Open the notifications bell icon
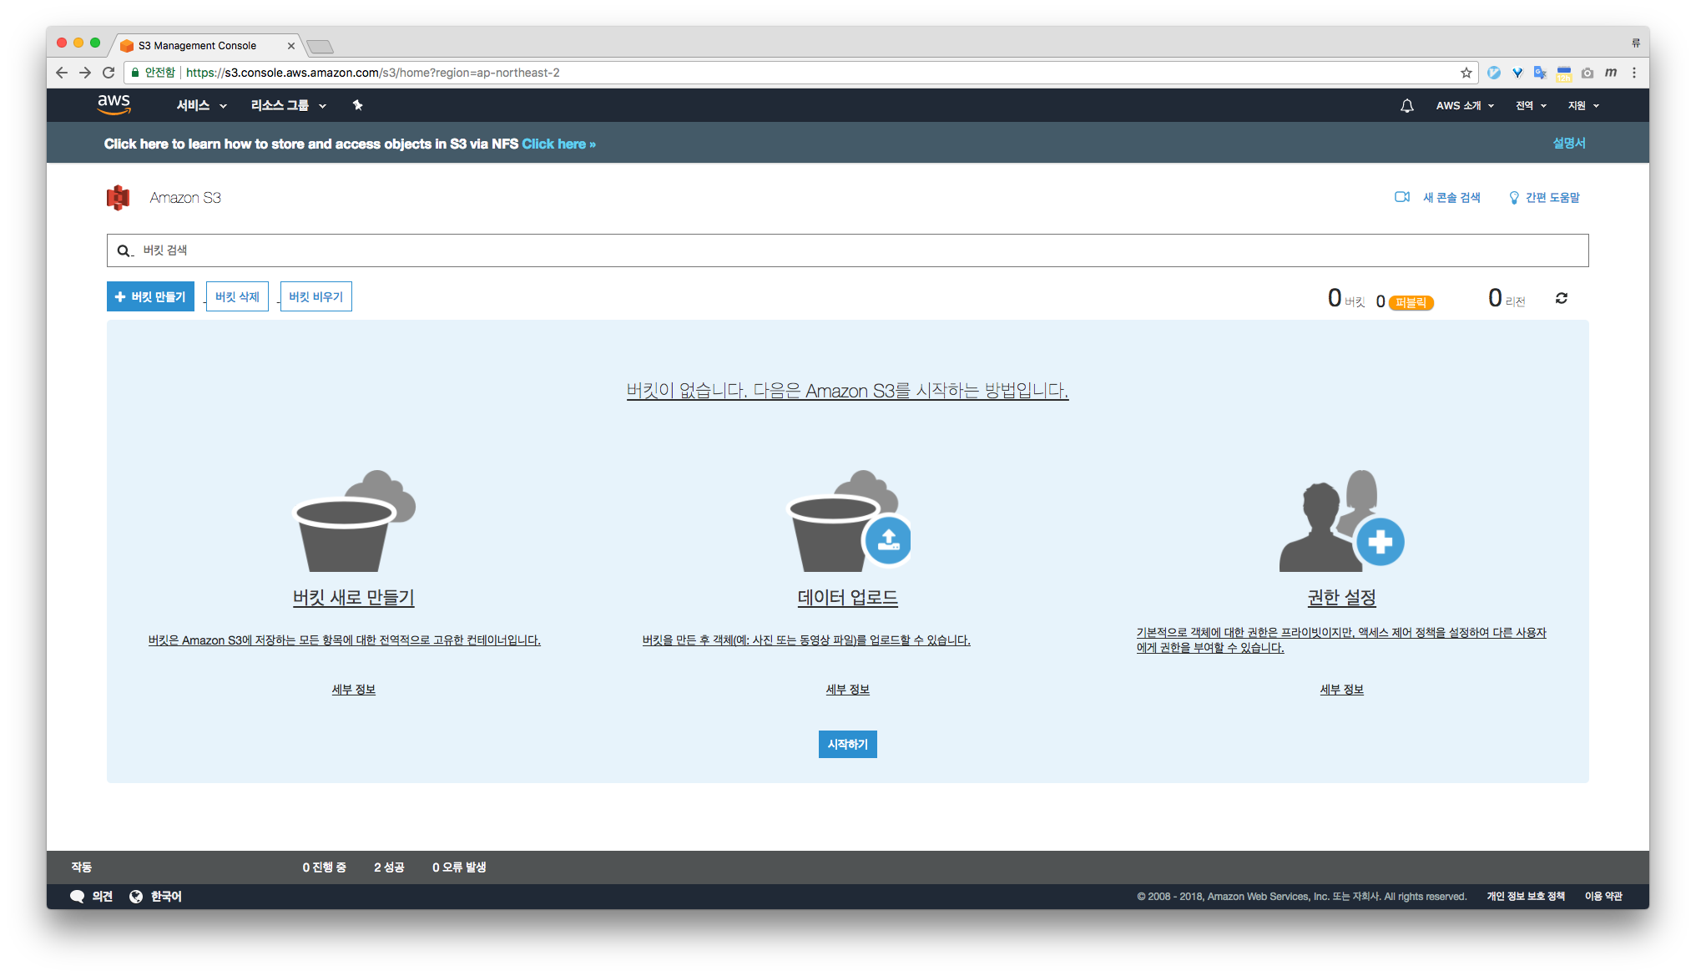Image resolution: width=1696 pixels, height=976 pixels. [x=1406, y=106]
